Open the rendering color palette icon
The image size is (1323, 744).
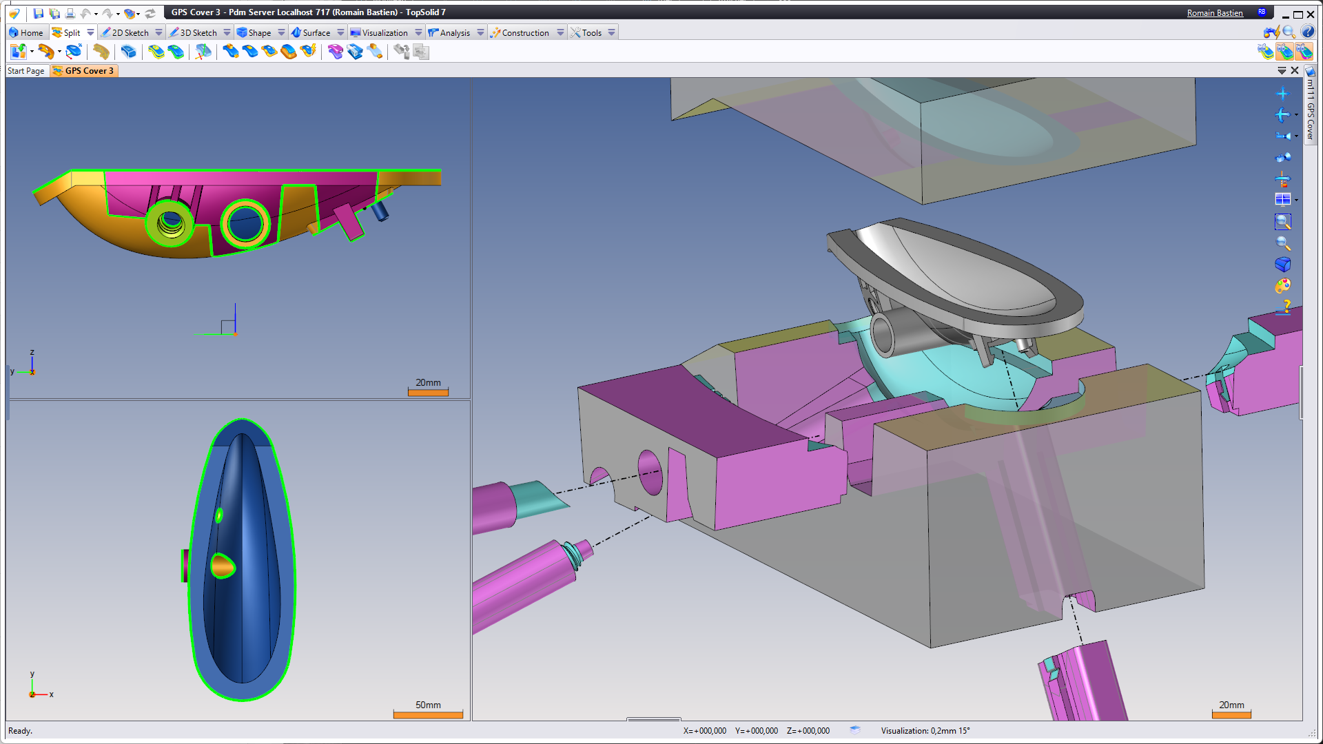1282,285
